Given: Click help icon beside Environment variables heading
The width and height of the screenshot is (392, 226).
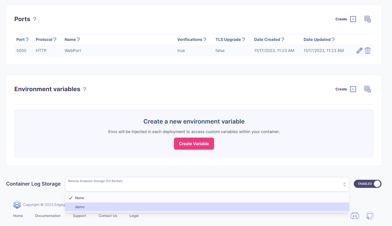Looking at the screenshot, I should (x=85, y=89).
